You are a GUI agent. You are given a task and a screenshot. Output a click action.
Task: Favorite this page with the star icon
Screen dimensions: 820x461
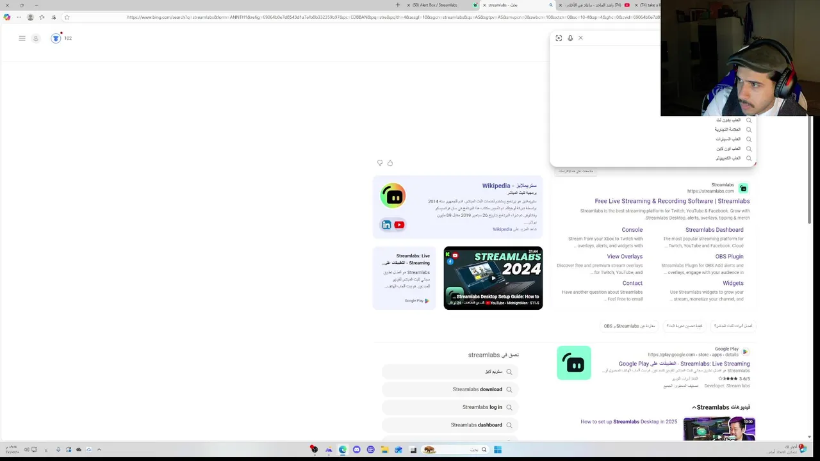click(67, 17)
